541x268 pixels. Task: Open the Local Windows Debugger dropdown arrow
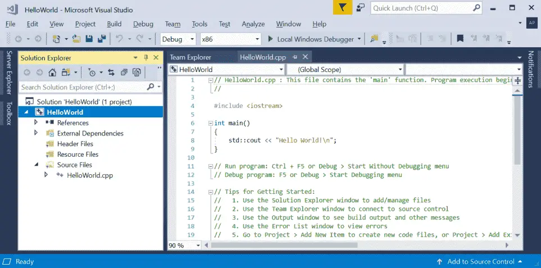(x=359, y=39)
